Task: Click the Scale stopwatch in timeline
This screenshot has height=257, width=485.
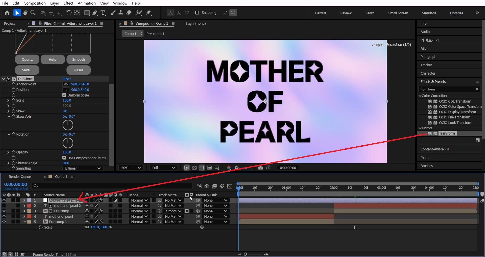Action: (x=41, y=227)
